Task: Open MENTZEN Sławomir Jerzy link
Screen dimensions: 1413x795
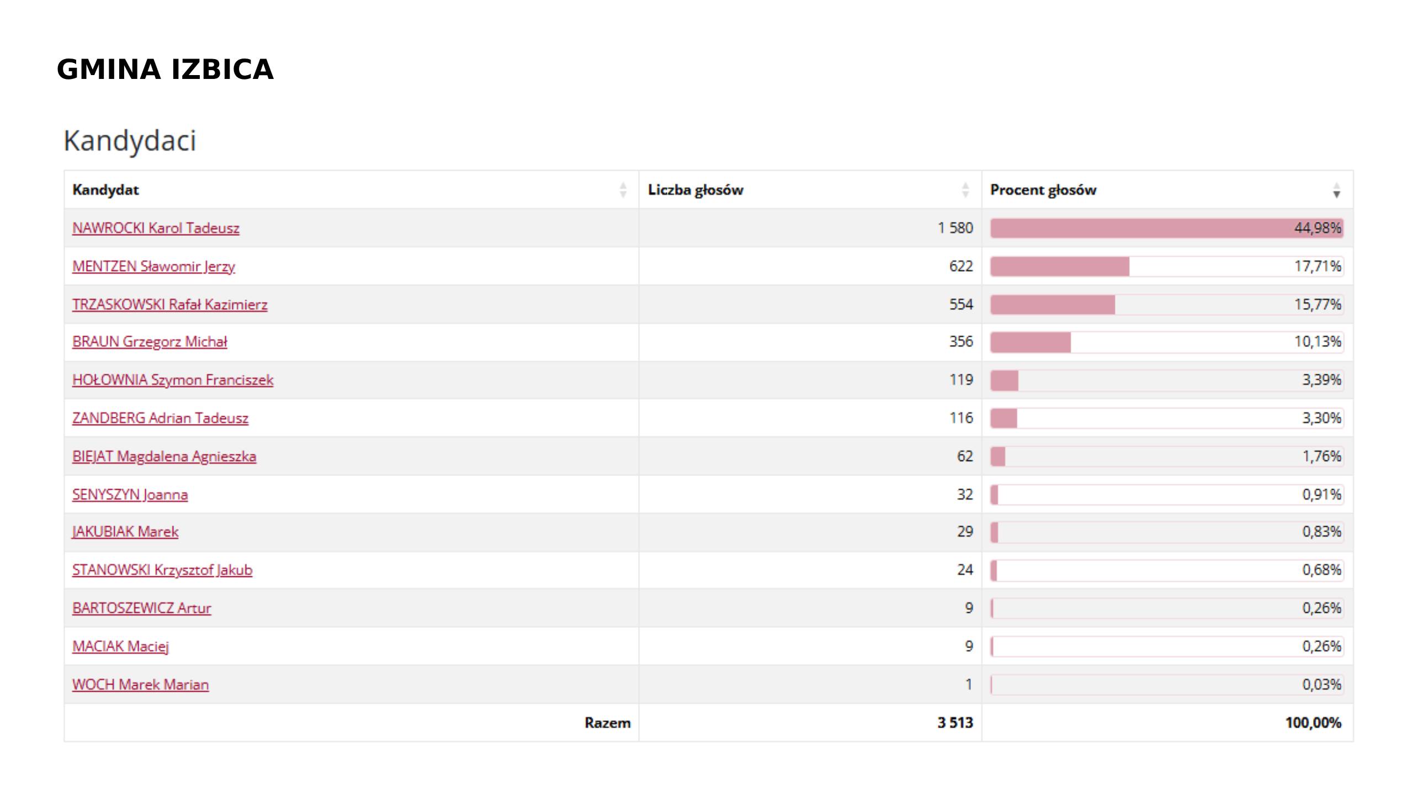Action: (153, 266)
